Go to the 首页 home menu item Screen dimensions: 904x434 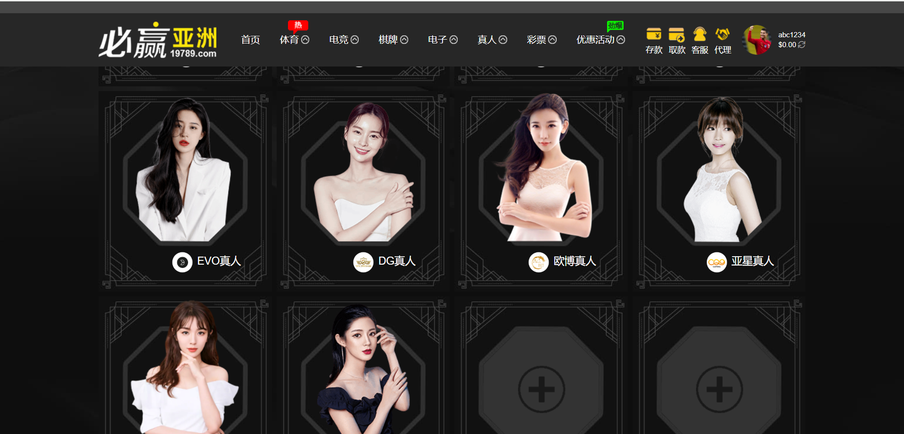(x=250, y=40)
